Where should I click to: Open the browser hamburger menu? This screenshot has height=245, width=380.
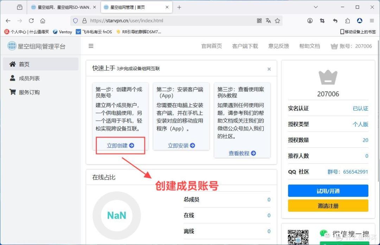click(372, 21)
